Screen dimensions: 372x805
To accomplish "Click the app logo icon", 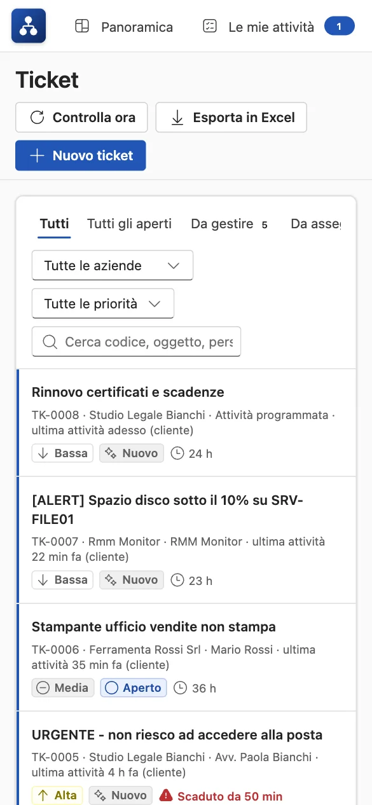I will point(29,26).
